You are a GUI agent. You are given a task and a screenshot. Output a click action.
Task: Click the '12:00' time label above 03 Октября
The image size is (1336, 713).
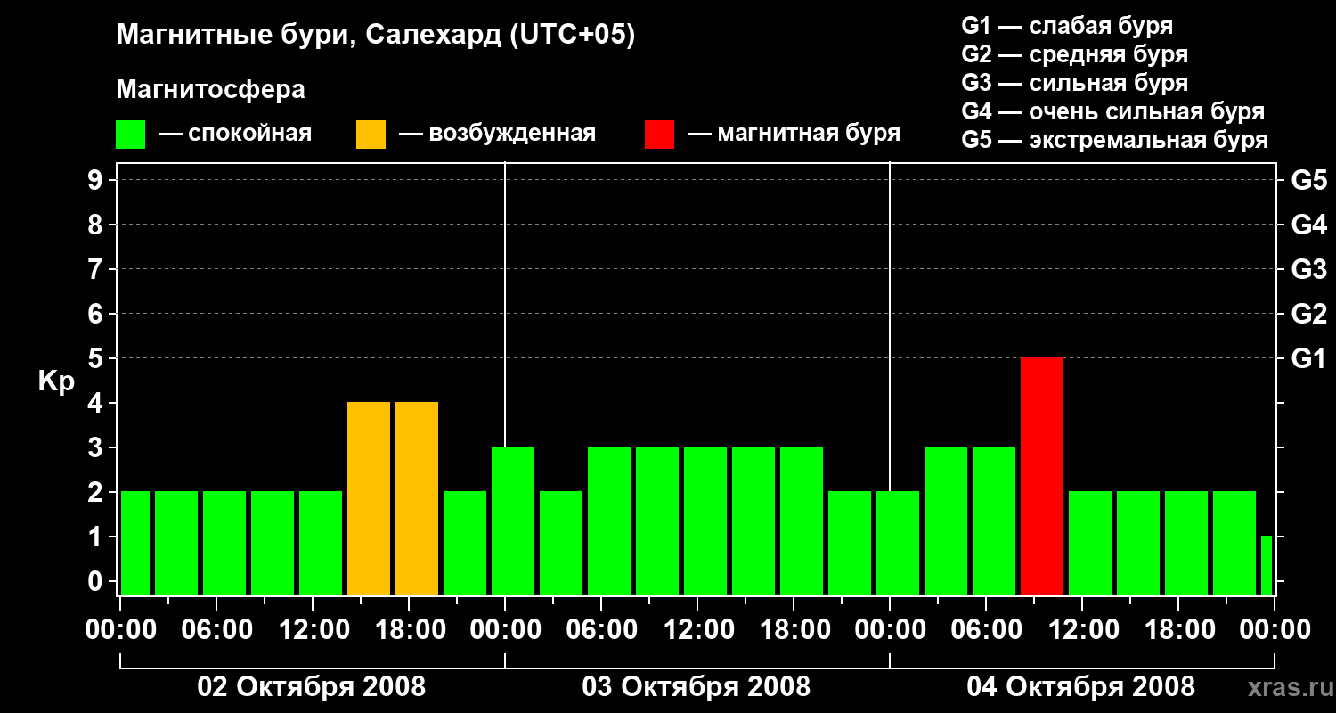coord(697,630)
